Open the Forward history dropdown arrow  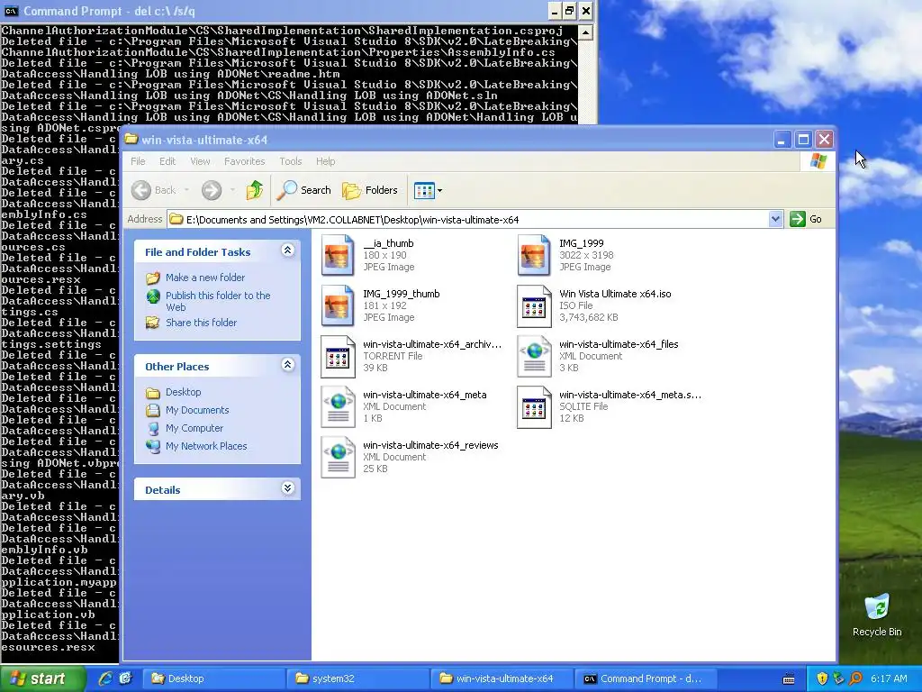tap(232, 190)
